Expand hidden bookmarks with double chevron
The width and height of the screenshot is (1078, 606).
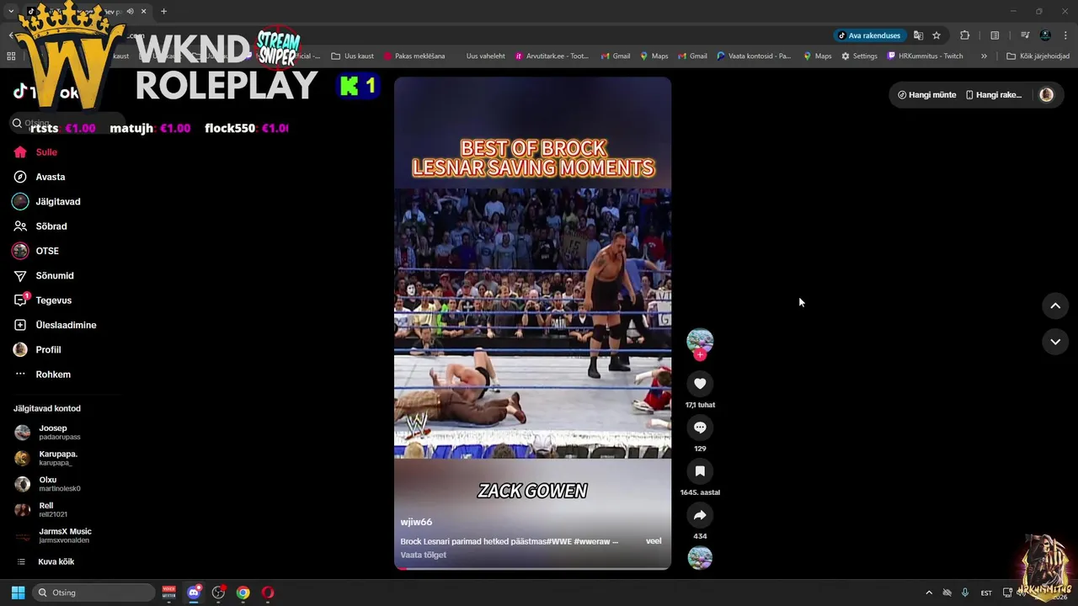tap(984, 56)
